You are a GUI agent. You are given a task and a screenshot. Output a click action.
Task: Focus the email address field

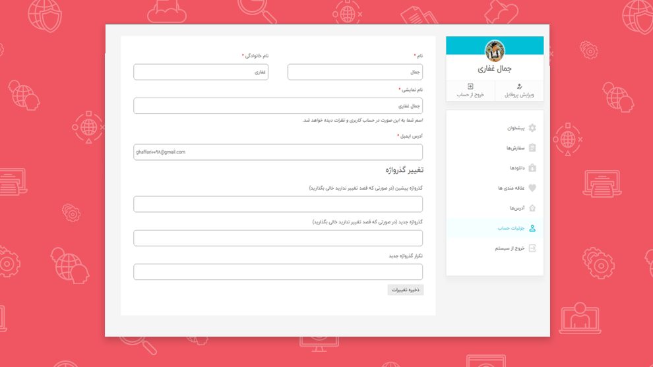(278, 152)
